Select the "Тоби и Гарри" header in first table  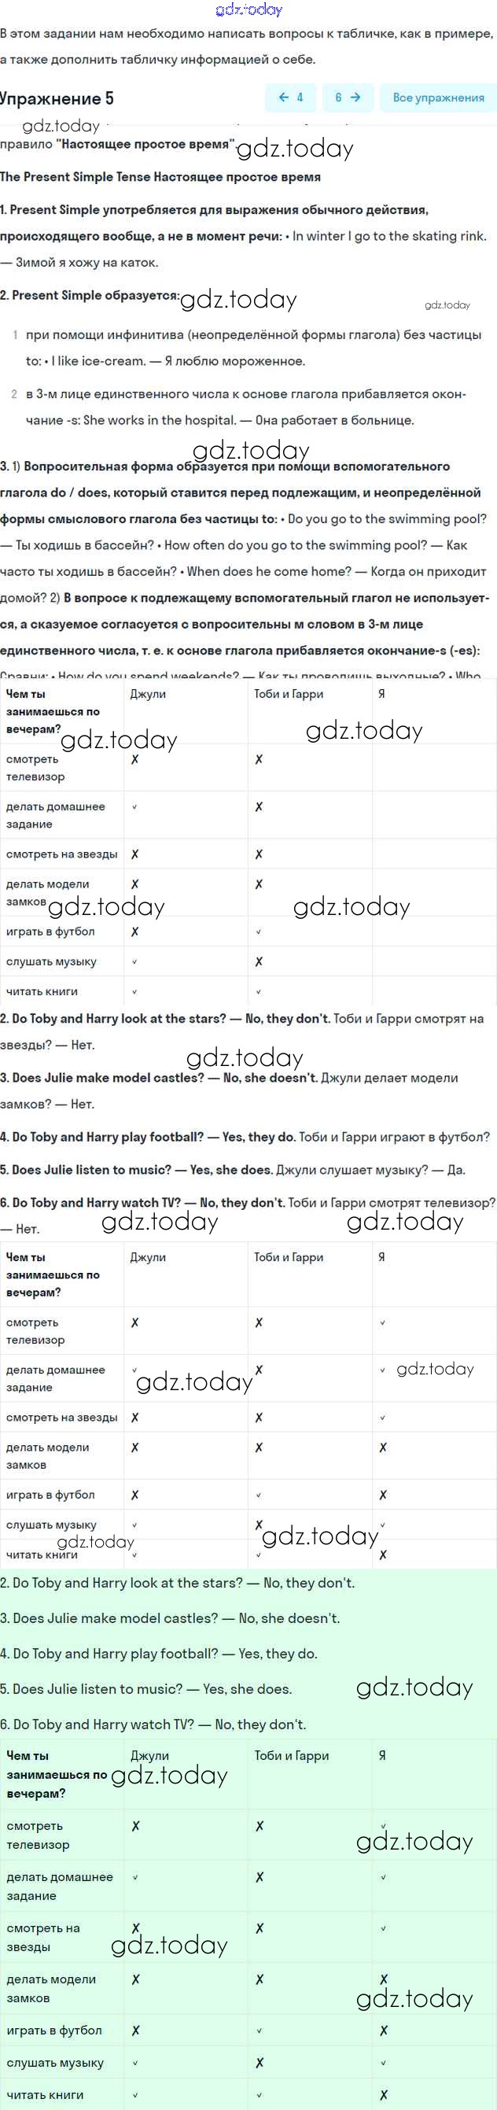(288, 694)
